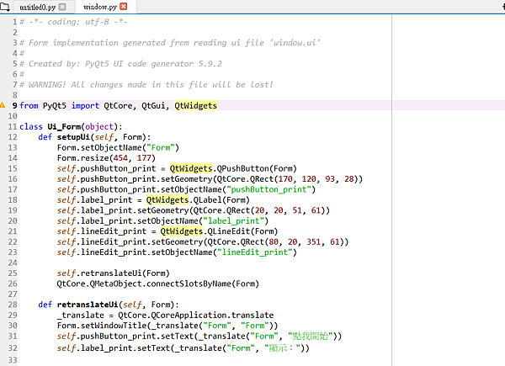The image size is (505, 366).
Task: Switch to the untitled0.py tab
Action: point(37,7)
